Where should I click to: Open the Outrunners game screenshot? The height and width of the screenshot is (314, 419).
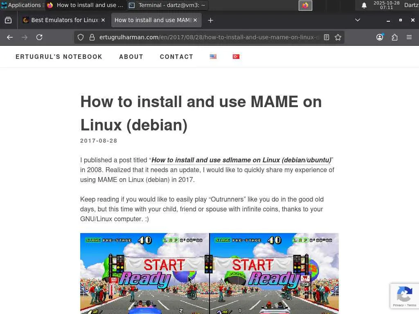pos(209,274)
